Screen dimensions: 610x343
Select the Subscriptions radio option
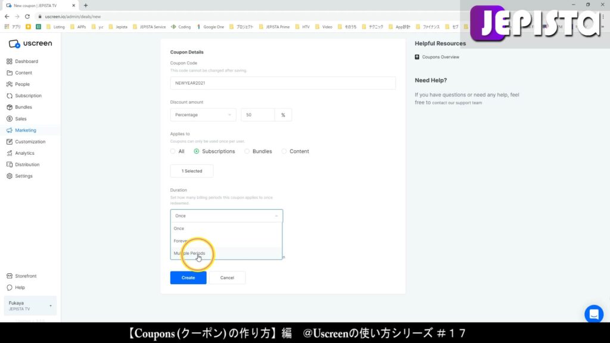tap(197, 151)
